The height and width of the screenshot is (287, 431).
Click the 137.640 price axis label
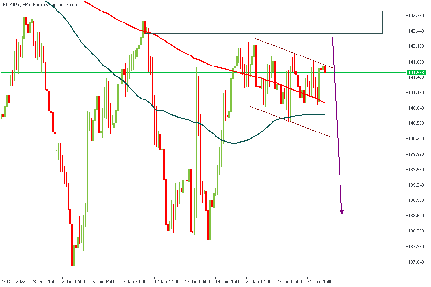pyautogui.click(x=415, y=262)
